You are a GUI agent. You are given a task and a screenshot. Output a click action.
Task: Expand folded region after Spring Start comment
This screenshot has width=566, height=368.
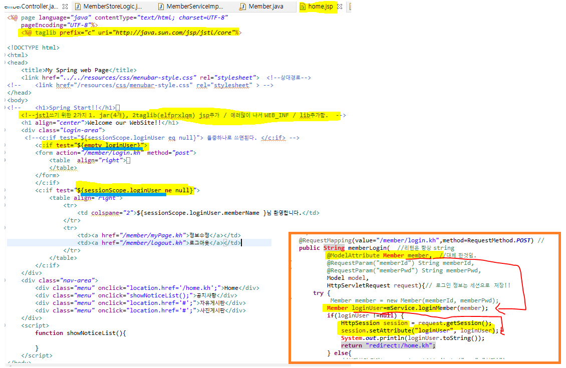(x=117, y=108)
